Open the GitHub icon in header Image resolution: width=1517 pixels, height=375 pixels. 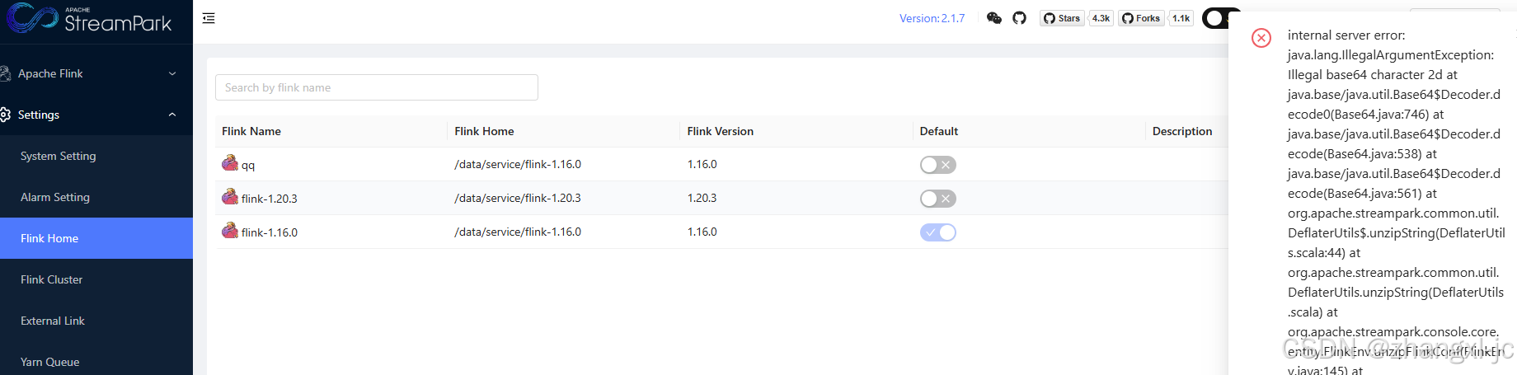pos(1020,18)
